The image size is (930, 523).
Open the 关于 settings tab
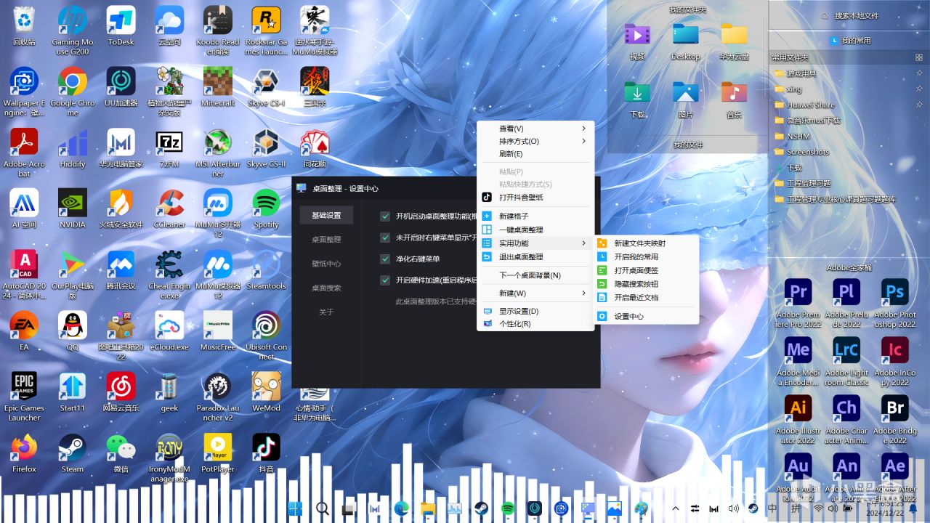(326, 312)
